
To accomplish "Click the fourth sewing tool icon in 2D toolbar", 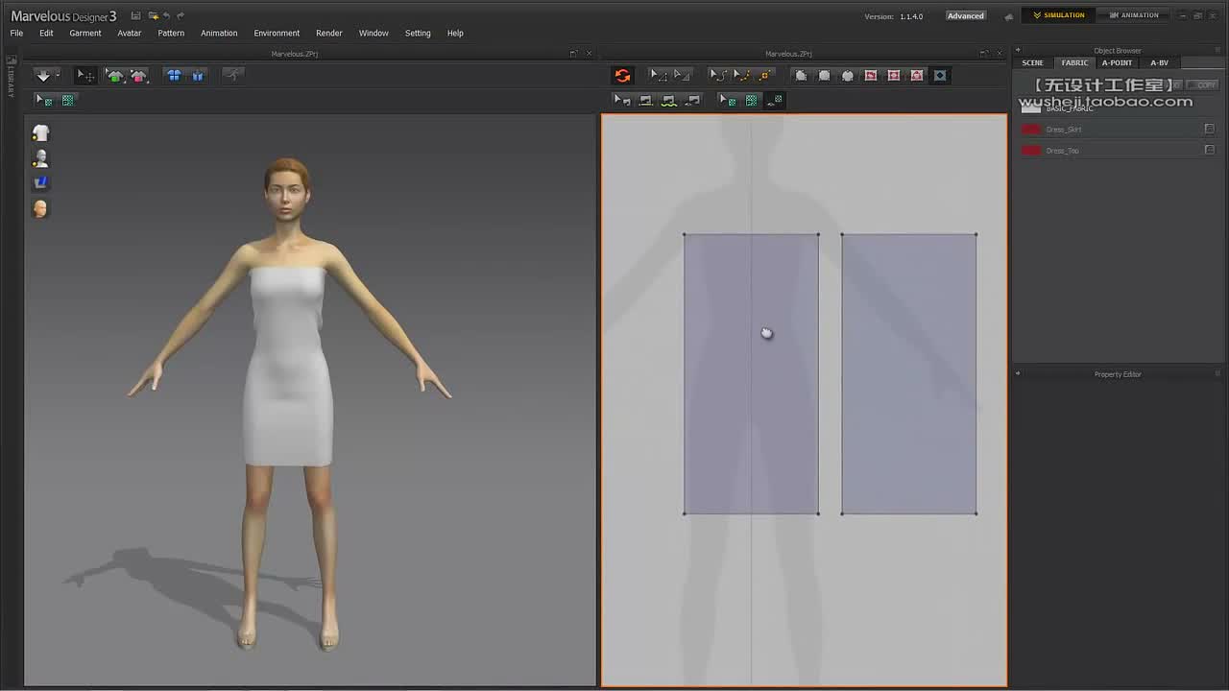I will 693,100.
